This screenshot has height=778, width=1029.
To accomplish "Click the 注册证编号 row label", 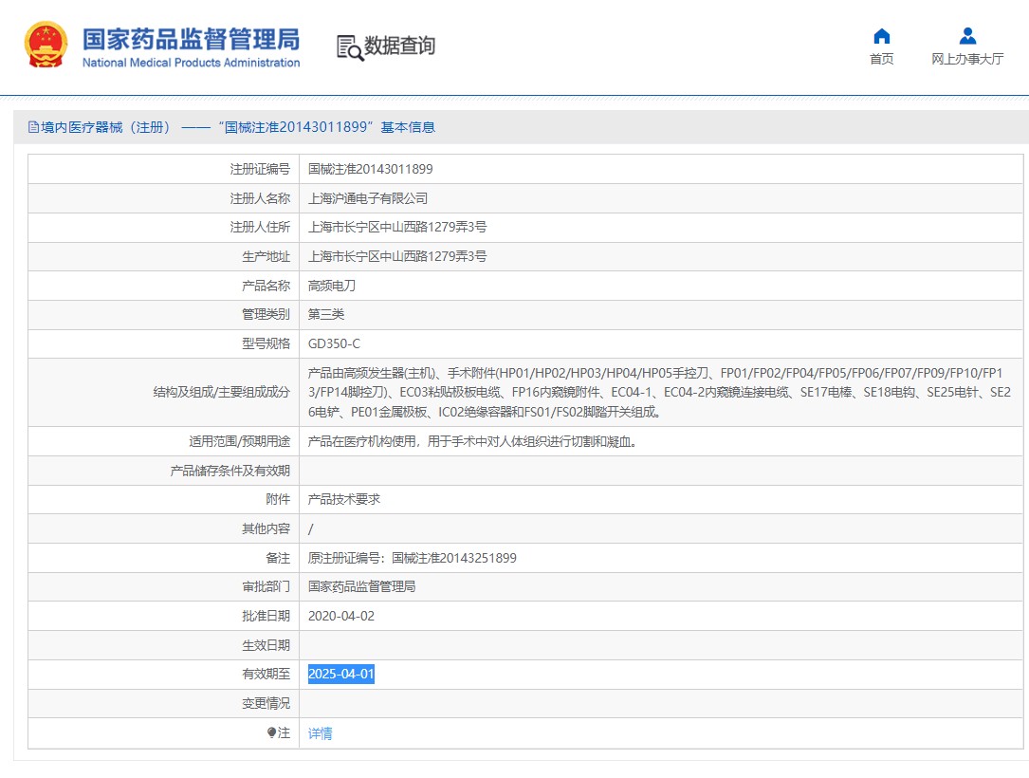I will (x=260, y=170).
